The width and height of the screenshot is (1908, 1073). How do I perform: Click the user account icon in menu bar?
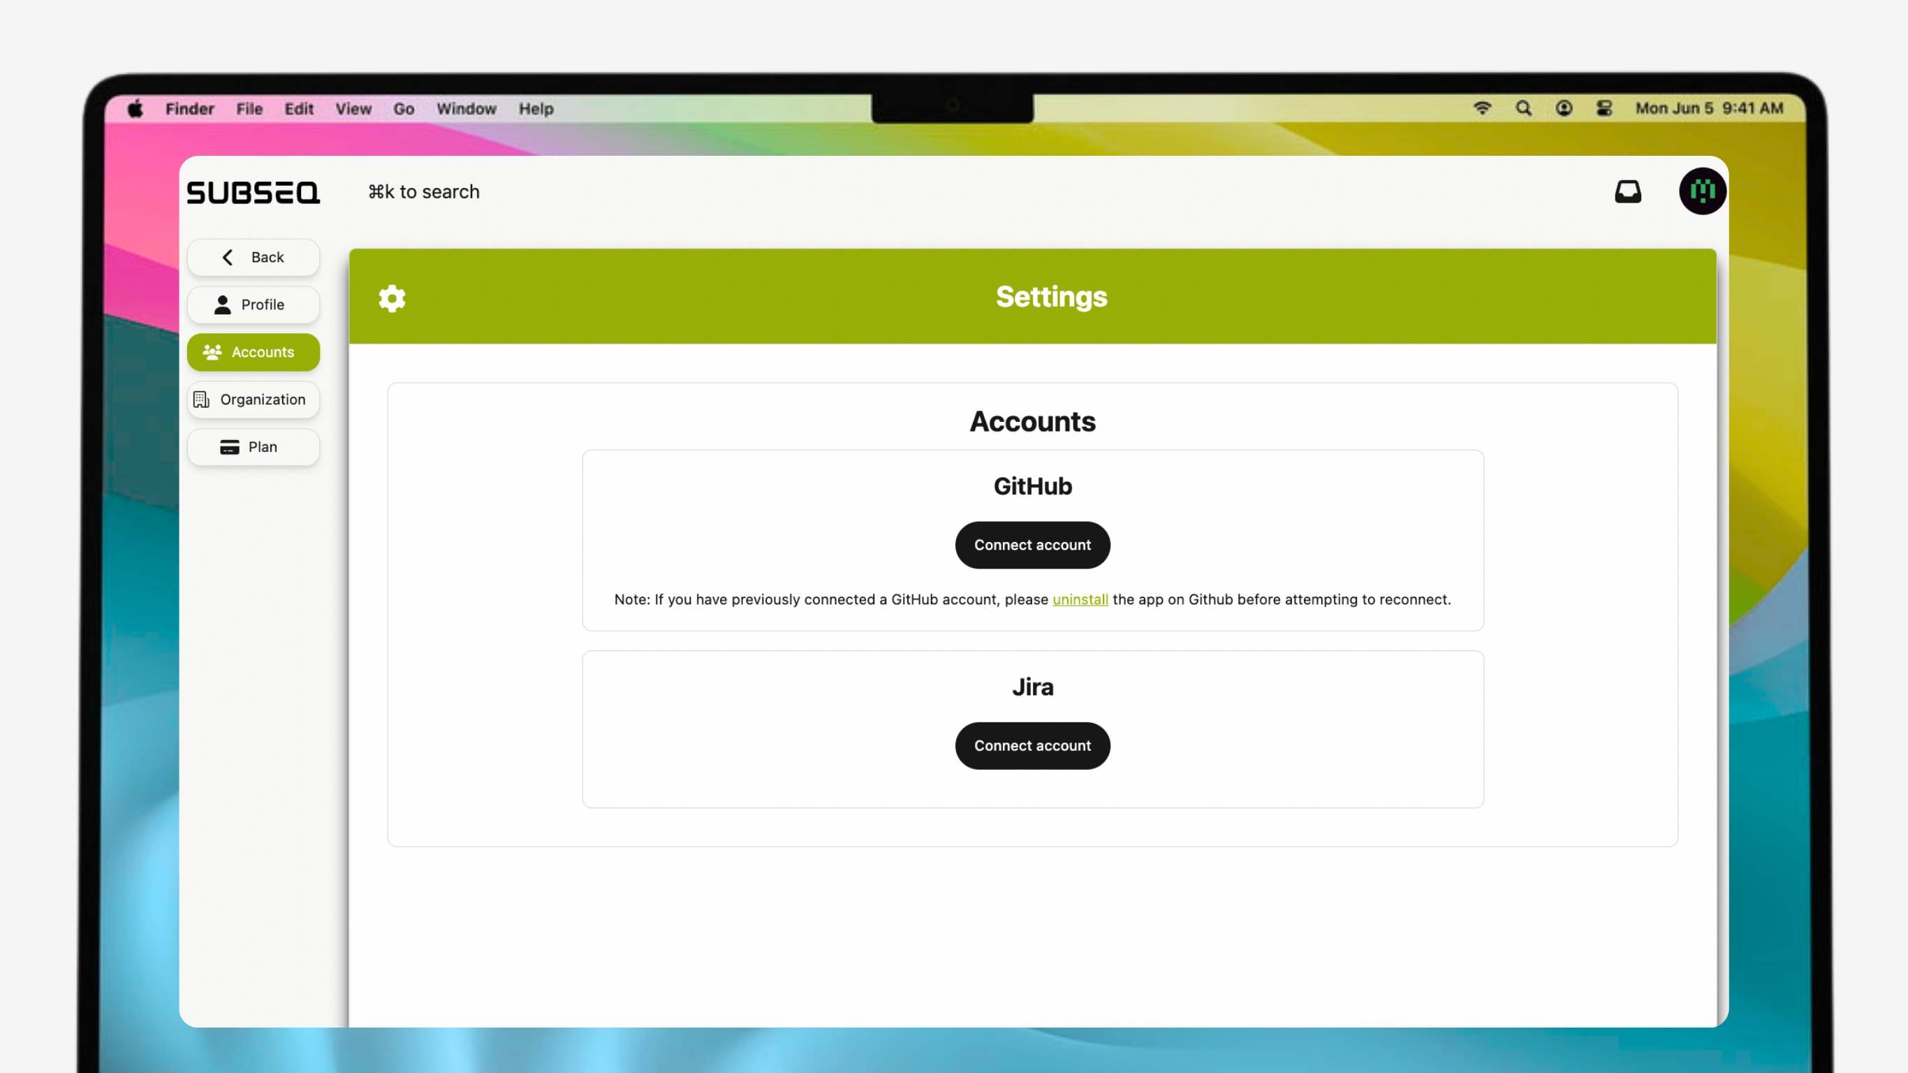tap(1564, 109)
